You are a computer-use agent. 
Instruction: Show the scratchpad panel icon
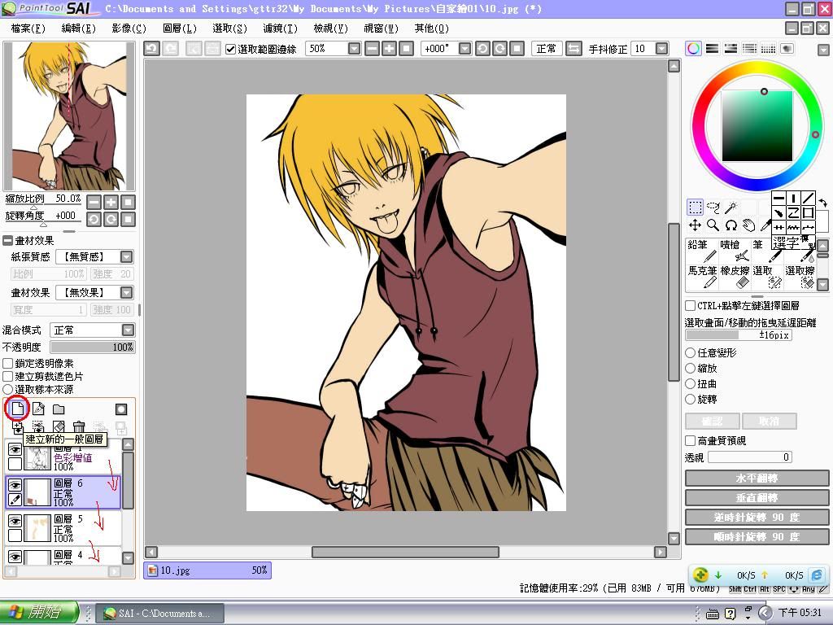click(x=787, y=49)
